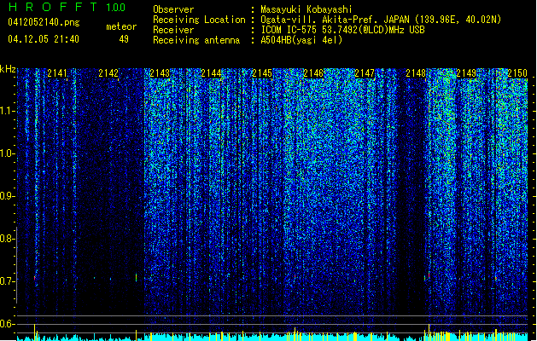The width and height of the screenshot is (537, 341).
Task: Click the 2143 time marker
Action: 160,73
